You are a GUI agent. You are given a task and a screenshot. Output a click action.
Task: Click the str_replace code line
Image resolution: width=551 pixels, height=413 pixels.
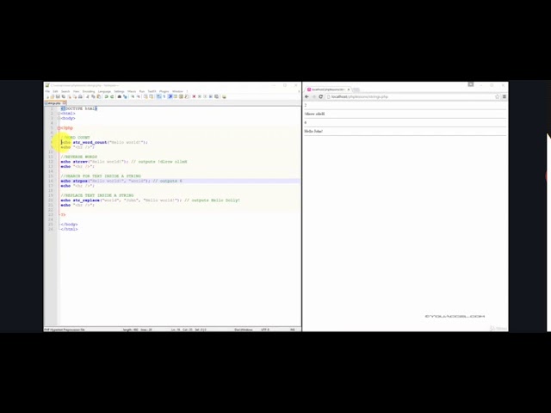150,200
